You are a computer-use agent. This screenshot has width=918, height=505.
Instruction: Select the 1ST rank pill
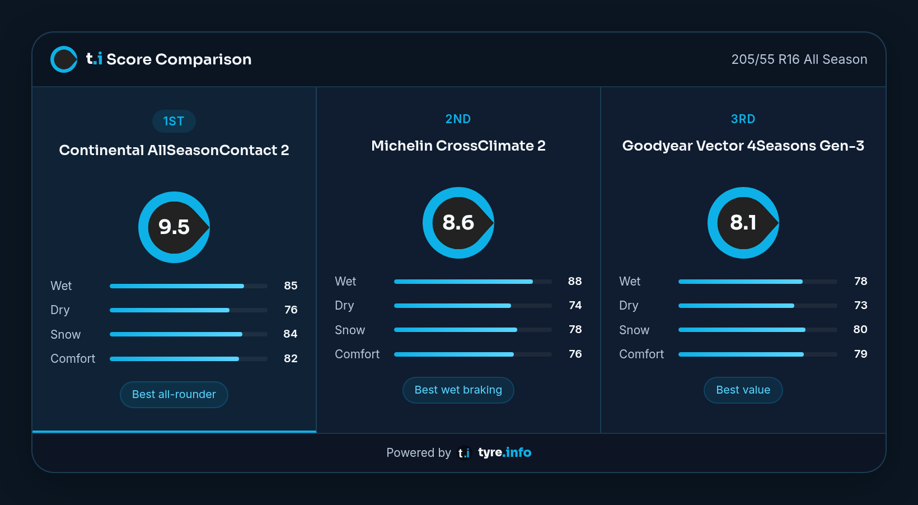[x=174, y=121]
